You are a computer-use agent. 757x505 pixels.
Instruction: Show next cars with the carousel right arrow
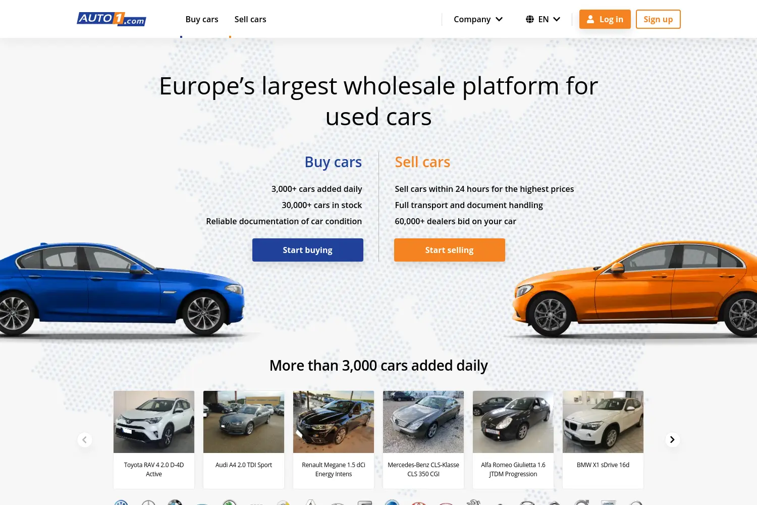[672, 439]
